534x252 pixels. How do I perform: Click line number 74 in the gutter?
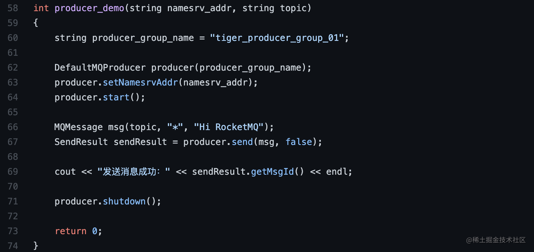13,246
